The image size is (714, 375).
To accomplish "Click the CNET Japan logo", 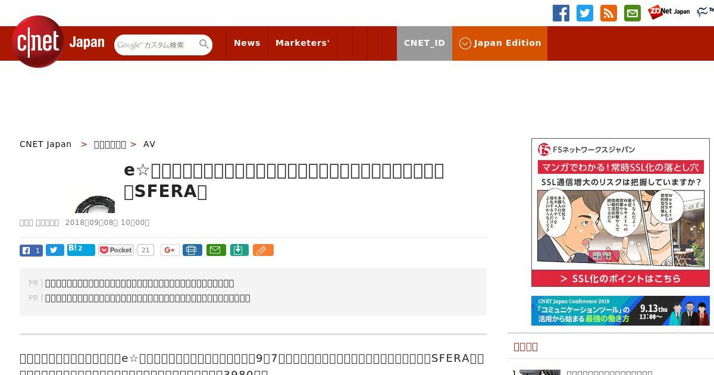I will 58,42.
